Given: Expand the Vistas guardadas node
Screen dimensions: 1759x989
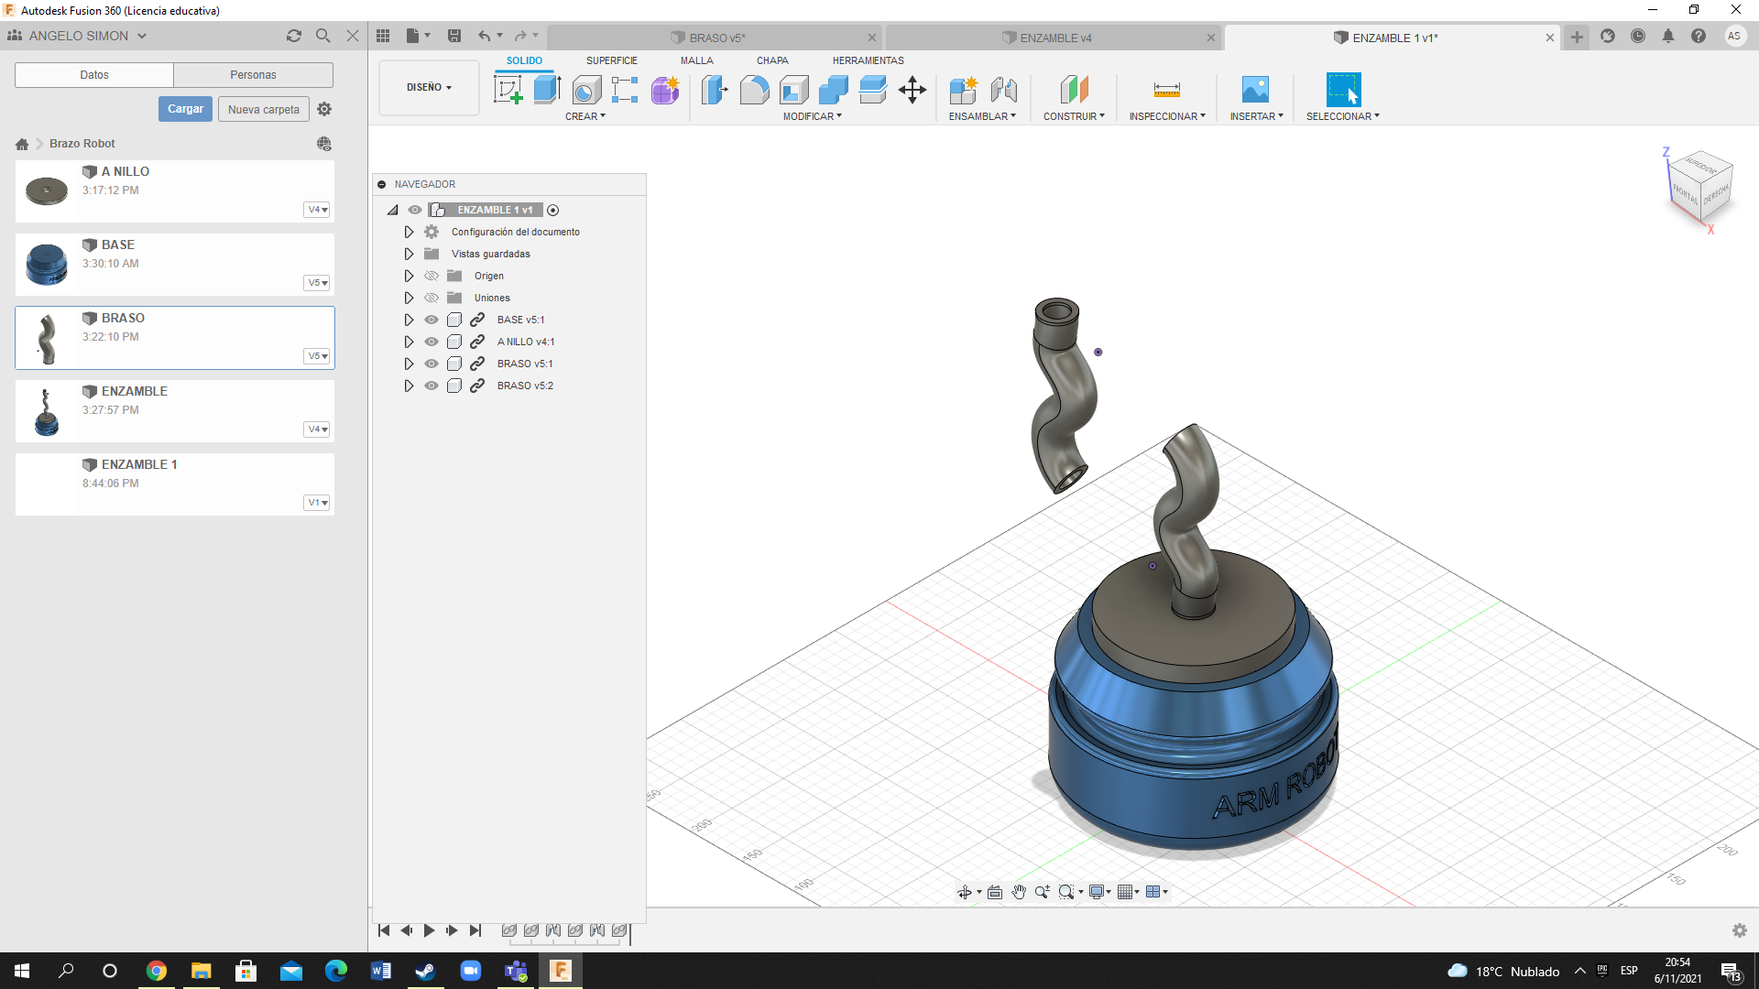Looking at the screenshot, I should 409,254.
